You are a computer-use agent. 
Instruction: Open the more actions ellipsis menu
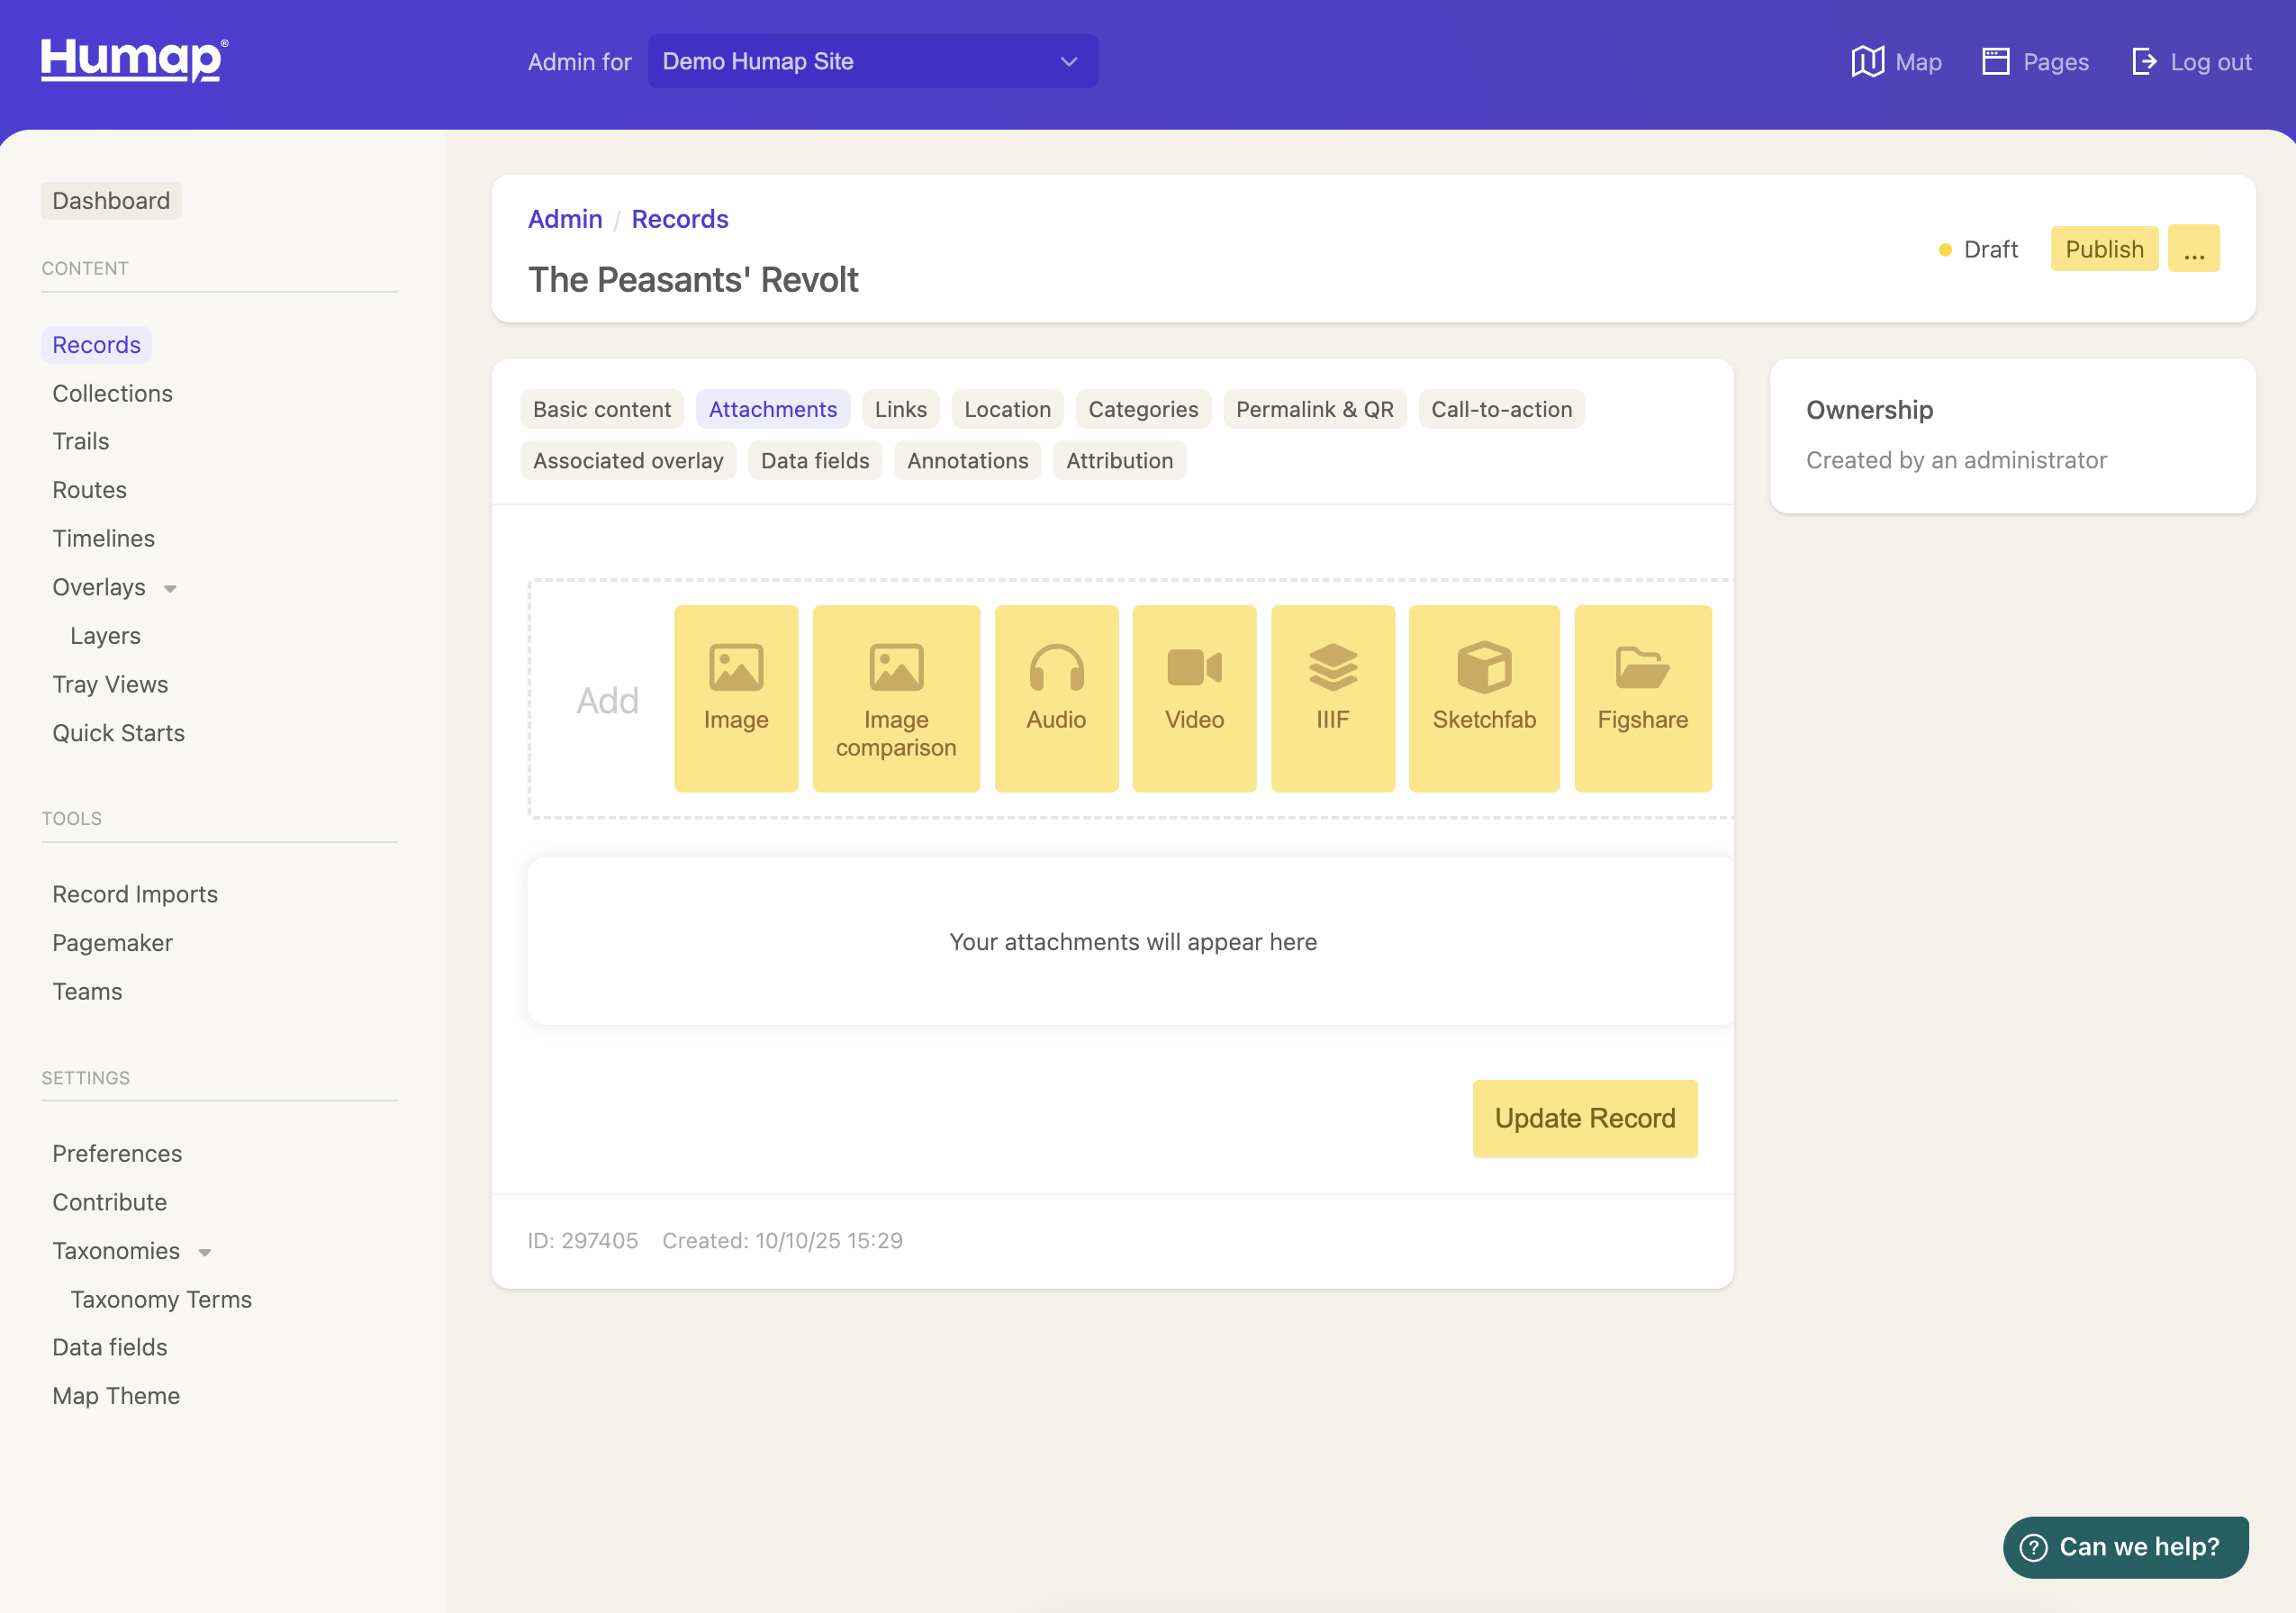click(x=2193, y=249)
